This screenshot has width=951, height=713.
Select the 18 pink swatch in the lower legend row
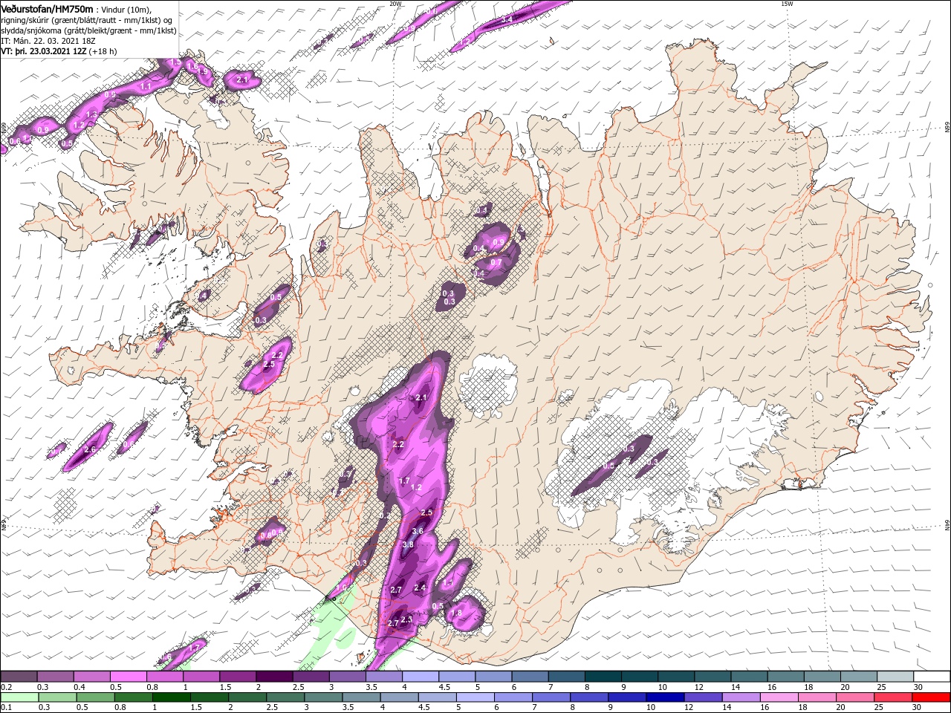tap(817, 697)
